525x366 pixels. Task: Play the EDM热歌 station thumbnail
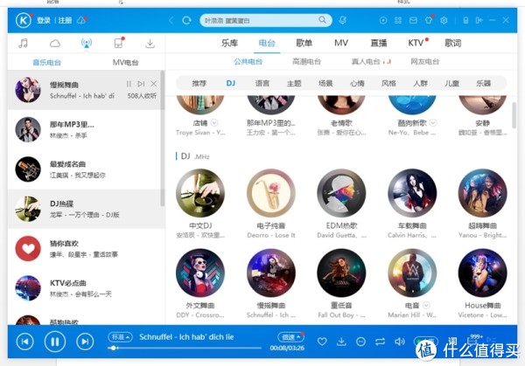pyautogui.click(x=341, y=193)
